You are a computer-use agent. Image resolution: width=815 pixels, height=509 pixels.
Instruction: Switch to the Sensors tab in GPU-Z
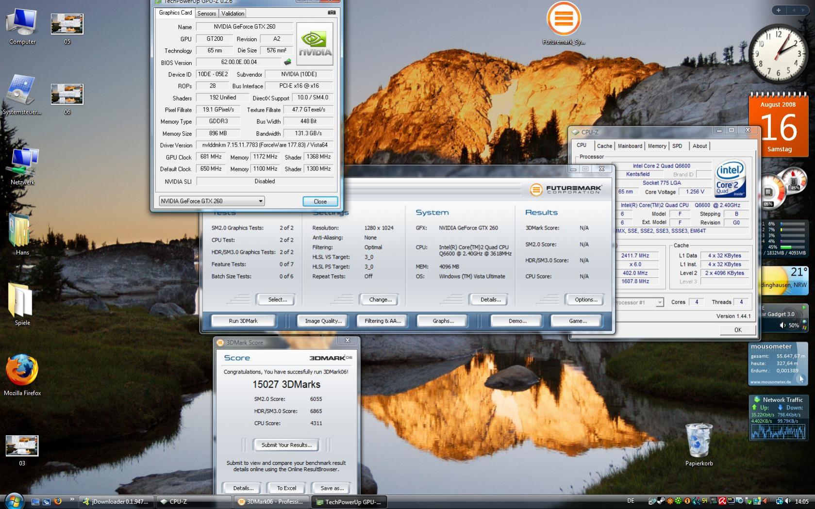pyautogui.click(x=207, y=14)
